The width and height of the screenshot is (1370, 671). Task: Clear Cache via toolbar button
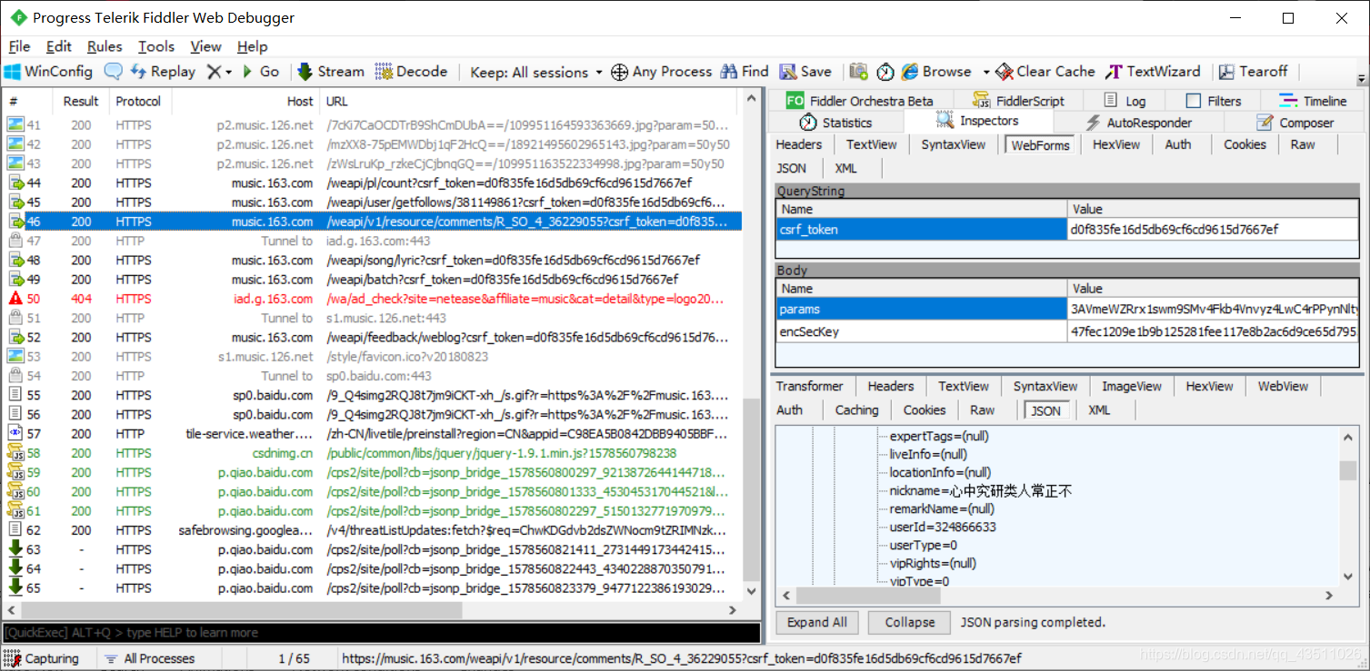(1045, 71)
